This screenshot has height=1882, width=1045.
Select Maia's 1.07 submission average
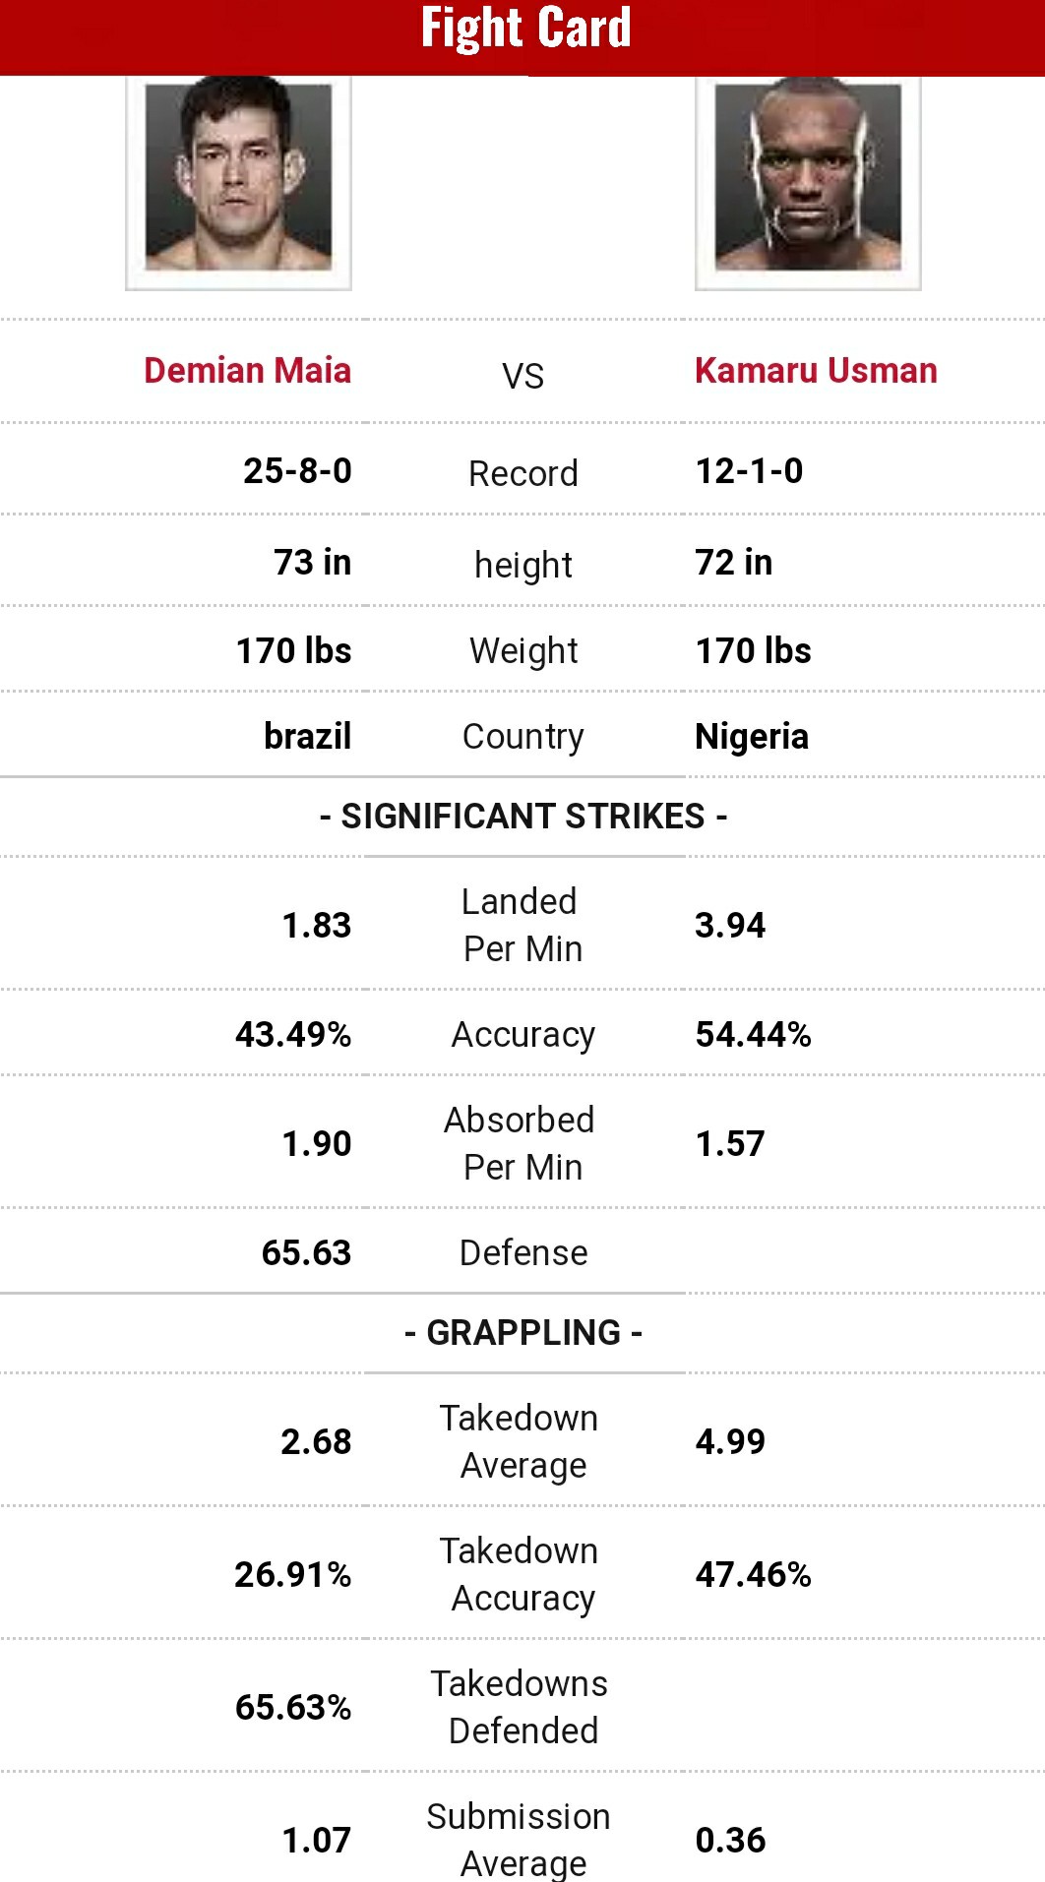click(316, 1840)
